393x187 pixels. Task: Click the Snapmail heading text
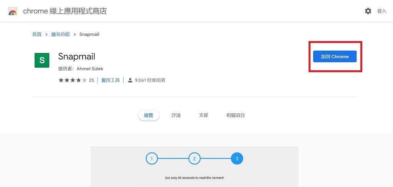77,56
